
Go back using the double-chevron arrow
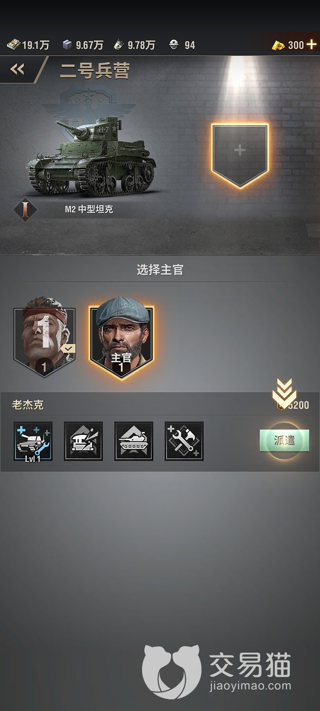[x=18, y=70]
